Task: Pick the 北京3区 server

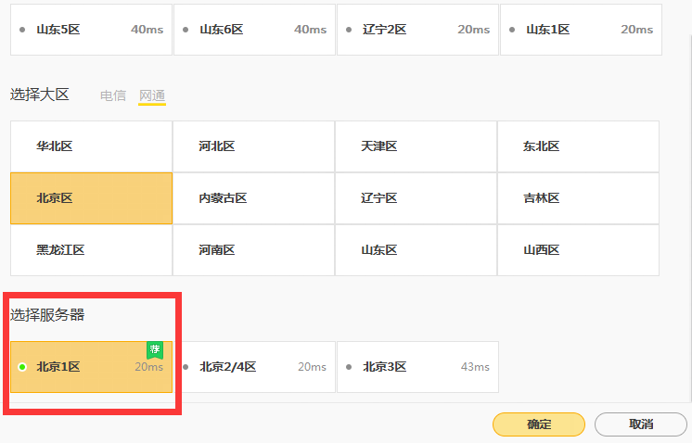Action: click(x=417, y=367)
